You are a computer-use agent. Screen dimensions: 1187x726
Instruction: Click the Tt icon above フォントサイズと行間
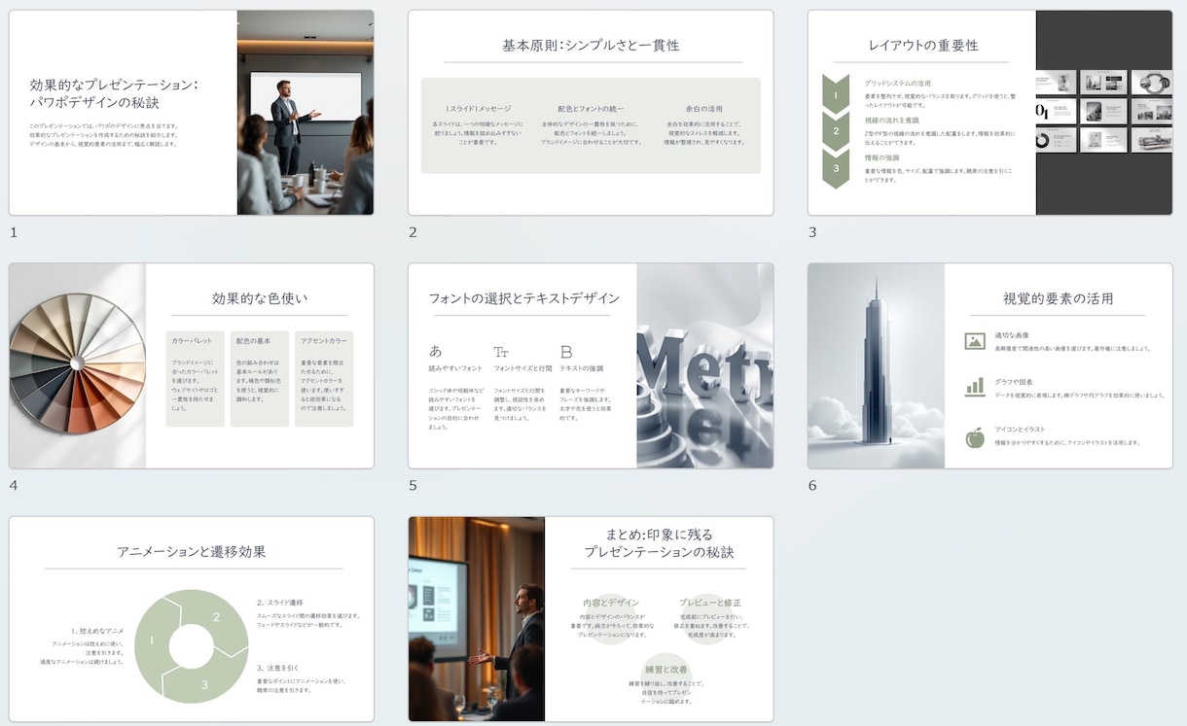click(501, 352)
